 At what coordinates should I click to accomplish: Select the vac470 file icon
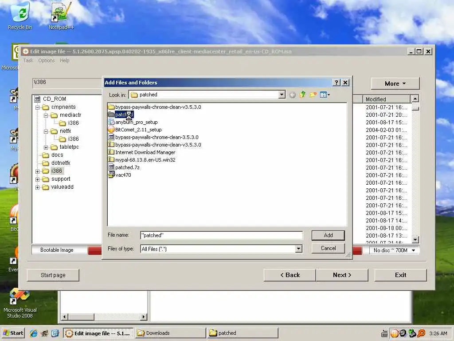point(111,175)
